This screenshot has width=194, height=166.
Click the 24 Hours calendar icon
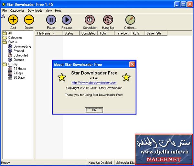pos(10,69)
